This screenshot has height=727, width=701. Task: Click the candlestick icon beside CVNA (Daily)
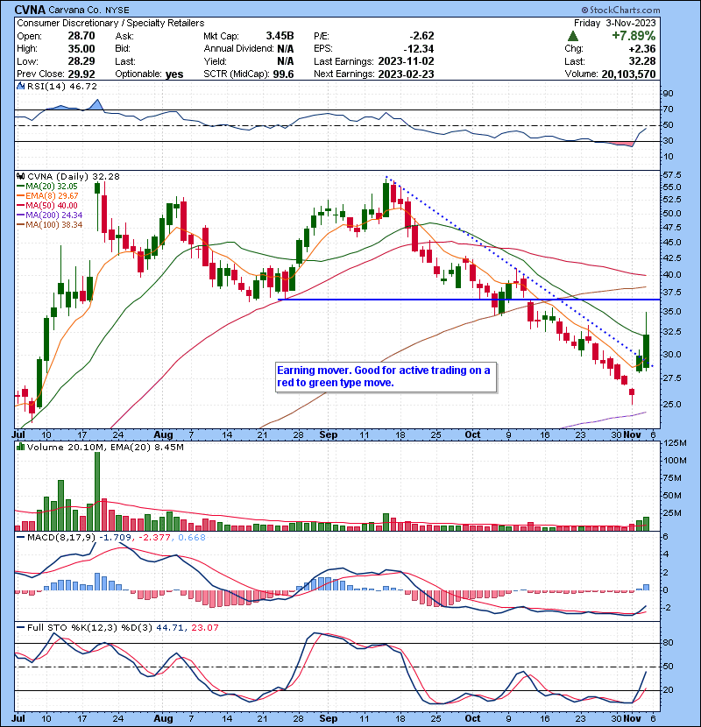(20, 176)
